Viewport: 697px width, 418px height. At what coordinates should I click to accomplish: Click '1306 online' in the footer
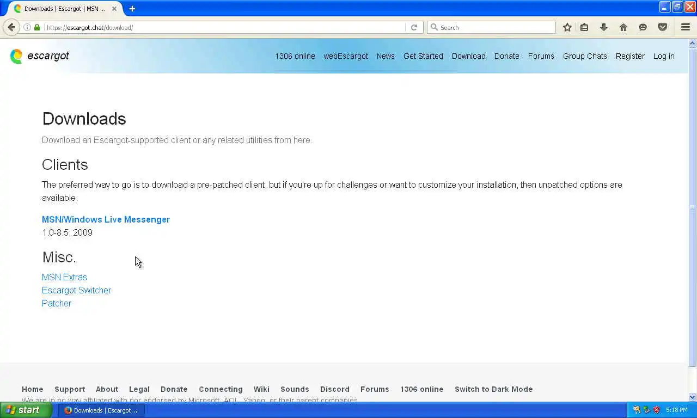click(421, 389)
